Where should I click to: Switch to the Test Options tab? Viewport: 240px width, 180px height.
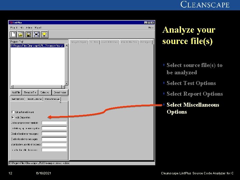click(18, 99)
